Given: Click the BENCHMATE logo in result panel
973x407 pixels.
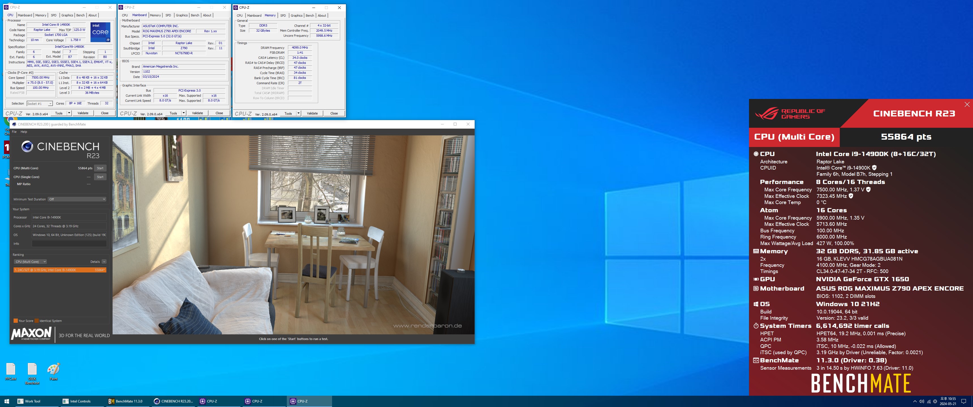Looking at the screenshot, I should [x=861, y=383].
